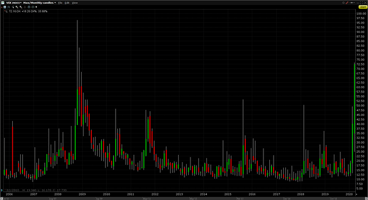Click the 2009 label on the time axis

[82, 194]
